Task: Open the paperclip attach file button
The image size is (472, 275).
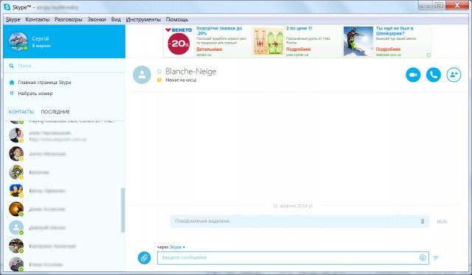Action: (x=145, y=257)
